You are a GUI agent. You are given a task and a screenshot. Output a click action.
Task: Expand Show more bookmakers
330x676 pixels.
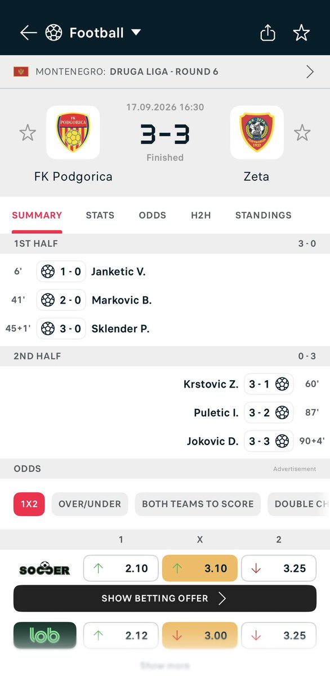tap(165, 666)
